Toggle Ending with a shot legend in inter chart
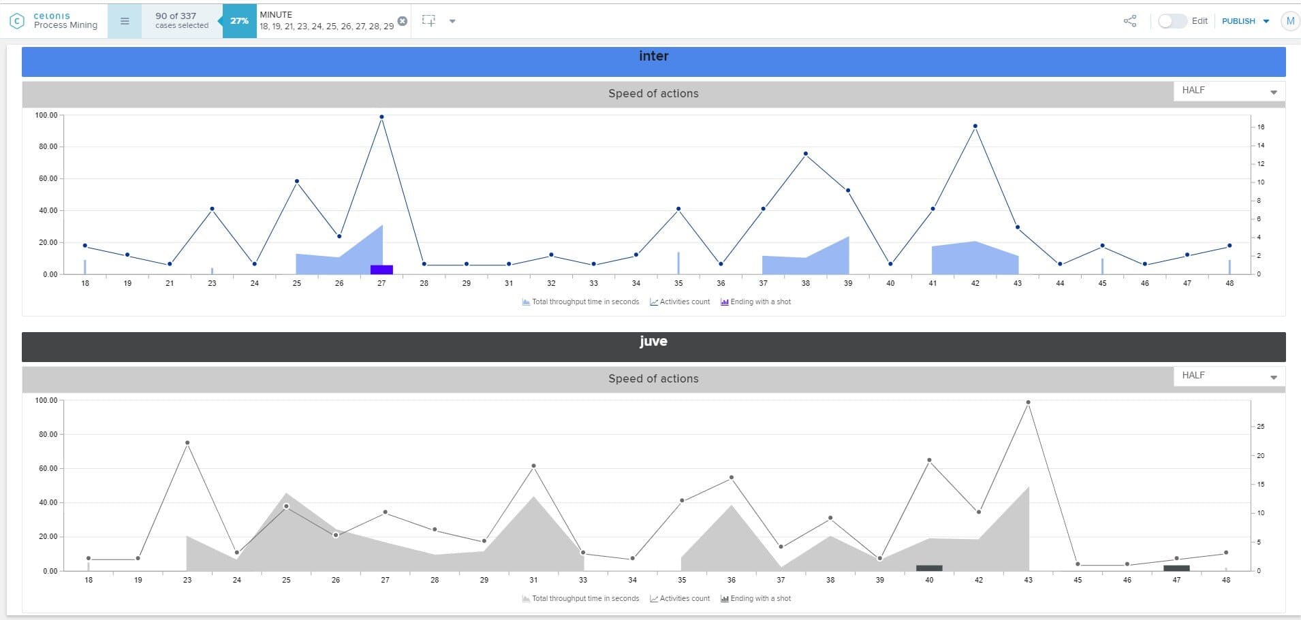Screen dimensions: 1301x620 pyautogui.click(x=755, y=302)
